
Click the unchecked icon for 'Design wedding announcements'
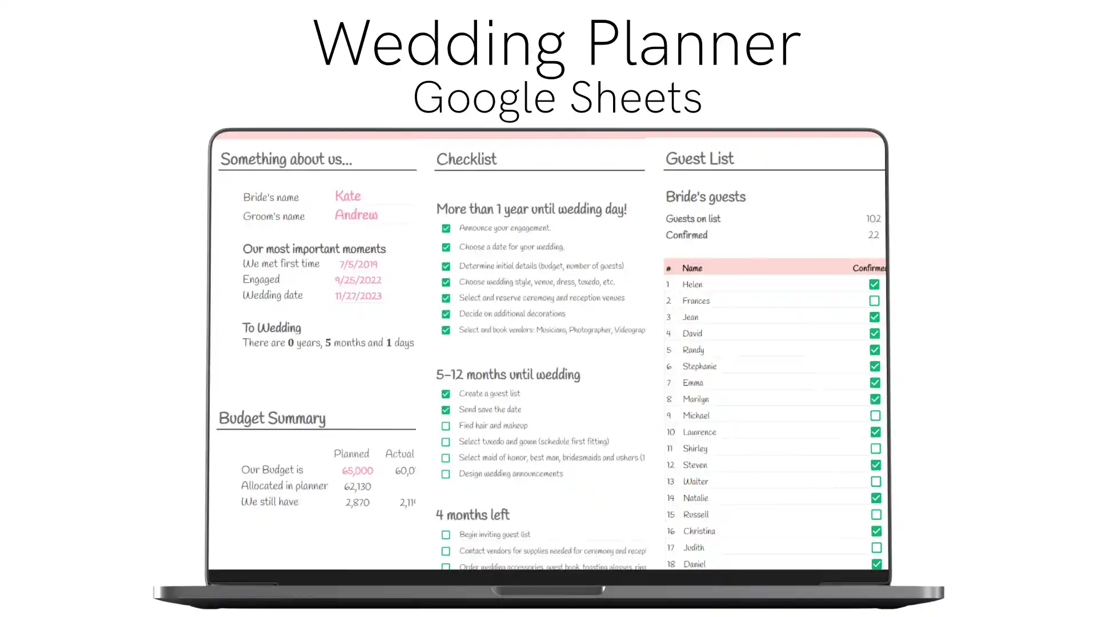(445, 473)
